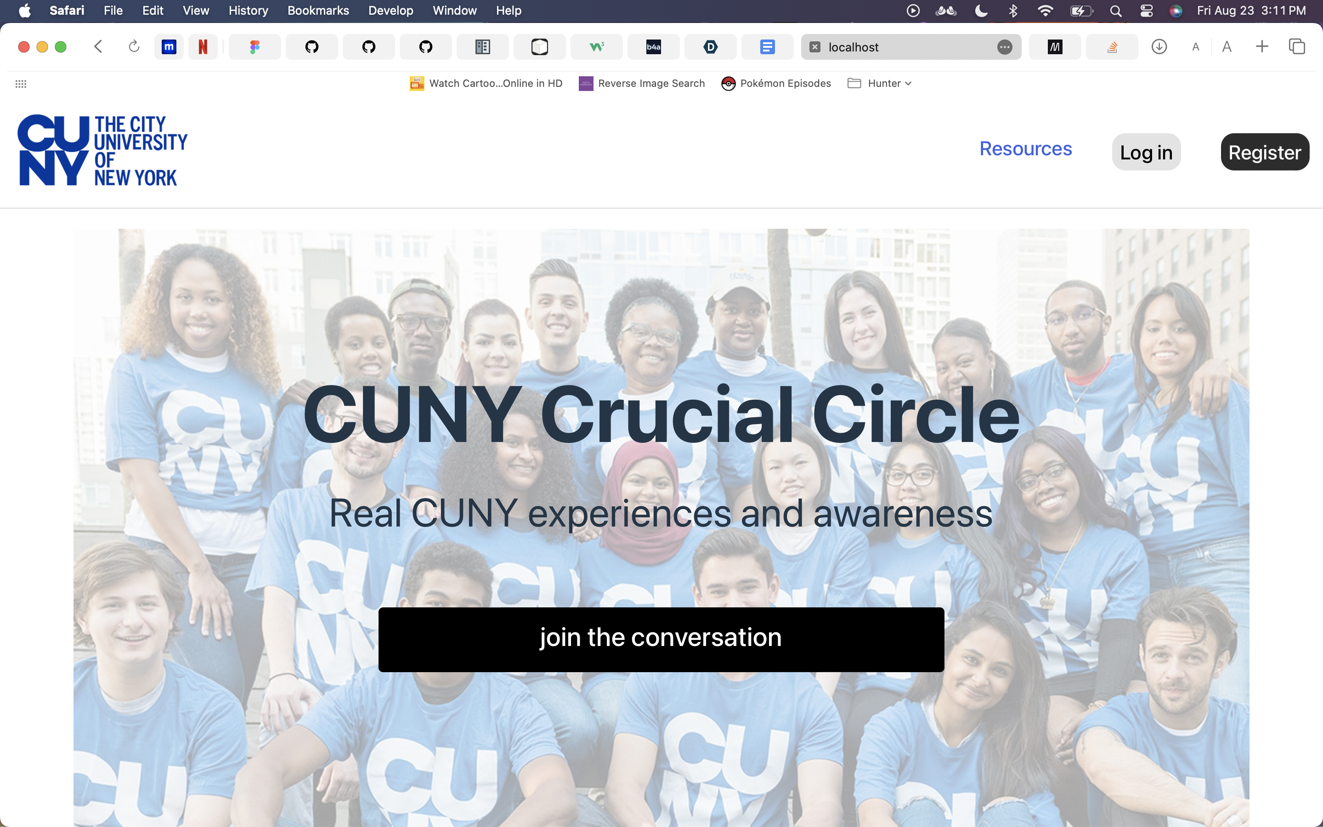The height and width of the screenshot is (827, 1323).
Task: Click the CUNY logo
Action: click(102, 150)
